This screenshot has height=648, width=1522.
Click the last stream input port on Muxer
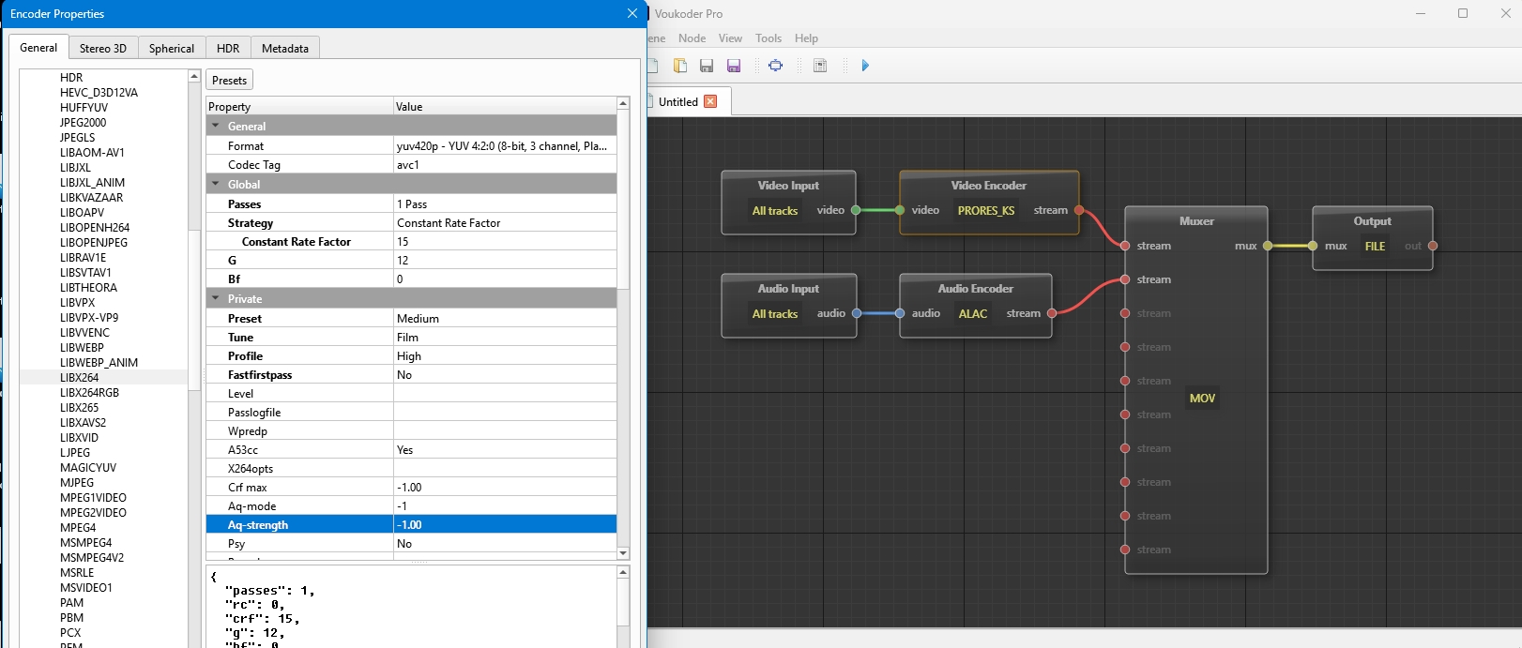(x=1125, y=550)
